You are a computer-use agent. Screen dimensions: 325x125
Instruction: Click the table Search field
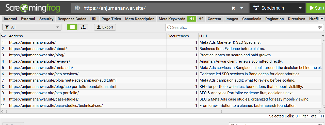click(241, 27)
